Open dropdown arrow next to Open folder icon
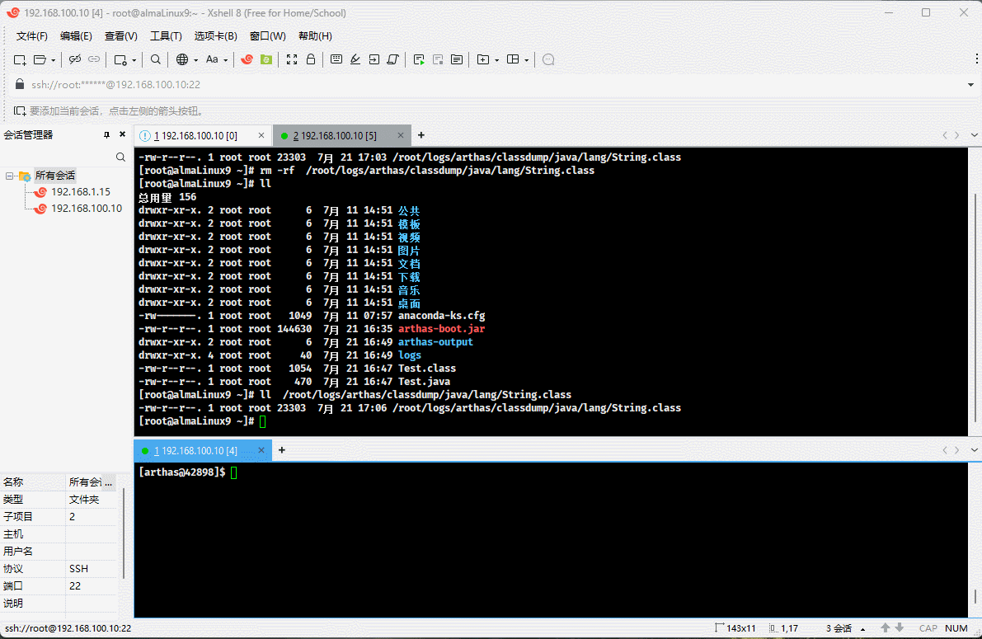The height and width of the screenshot is (639, 982). click(54, 60)
